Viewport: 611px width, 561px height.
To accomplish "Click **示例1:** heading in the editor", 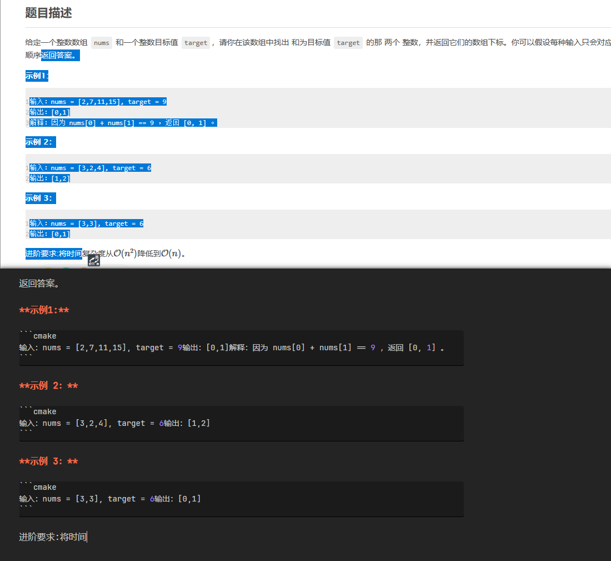I will point(44,310).
